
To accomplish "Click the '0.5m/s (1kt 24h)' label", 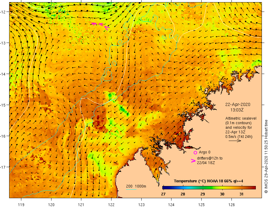I will click(x=239, y=137).
